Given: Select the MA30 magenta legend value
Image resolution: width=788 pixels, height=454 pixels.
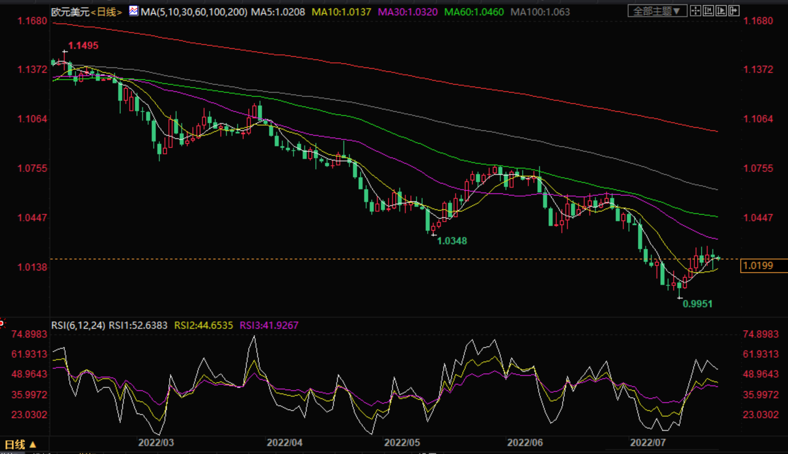Looking at the screenshot, I should pos(407,12).
